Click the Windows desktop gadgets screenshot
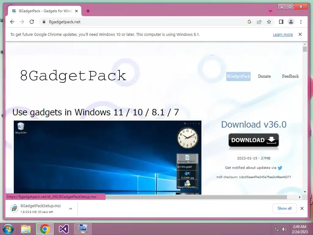The height and width of the screenshot is (235, 313). pos(107,158)
